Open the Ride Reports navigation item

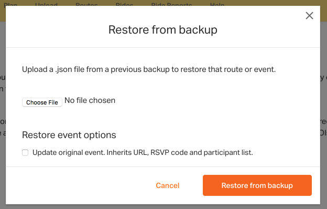click(x=171, y=4)
